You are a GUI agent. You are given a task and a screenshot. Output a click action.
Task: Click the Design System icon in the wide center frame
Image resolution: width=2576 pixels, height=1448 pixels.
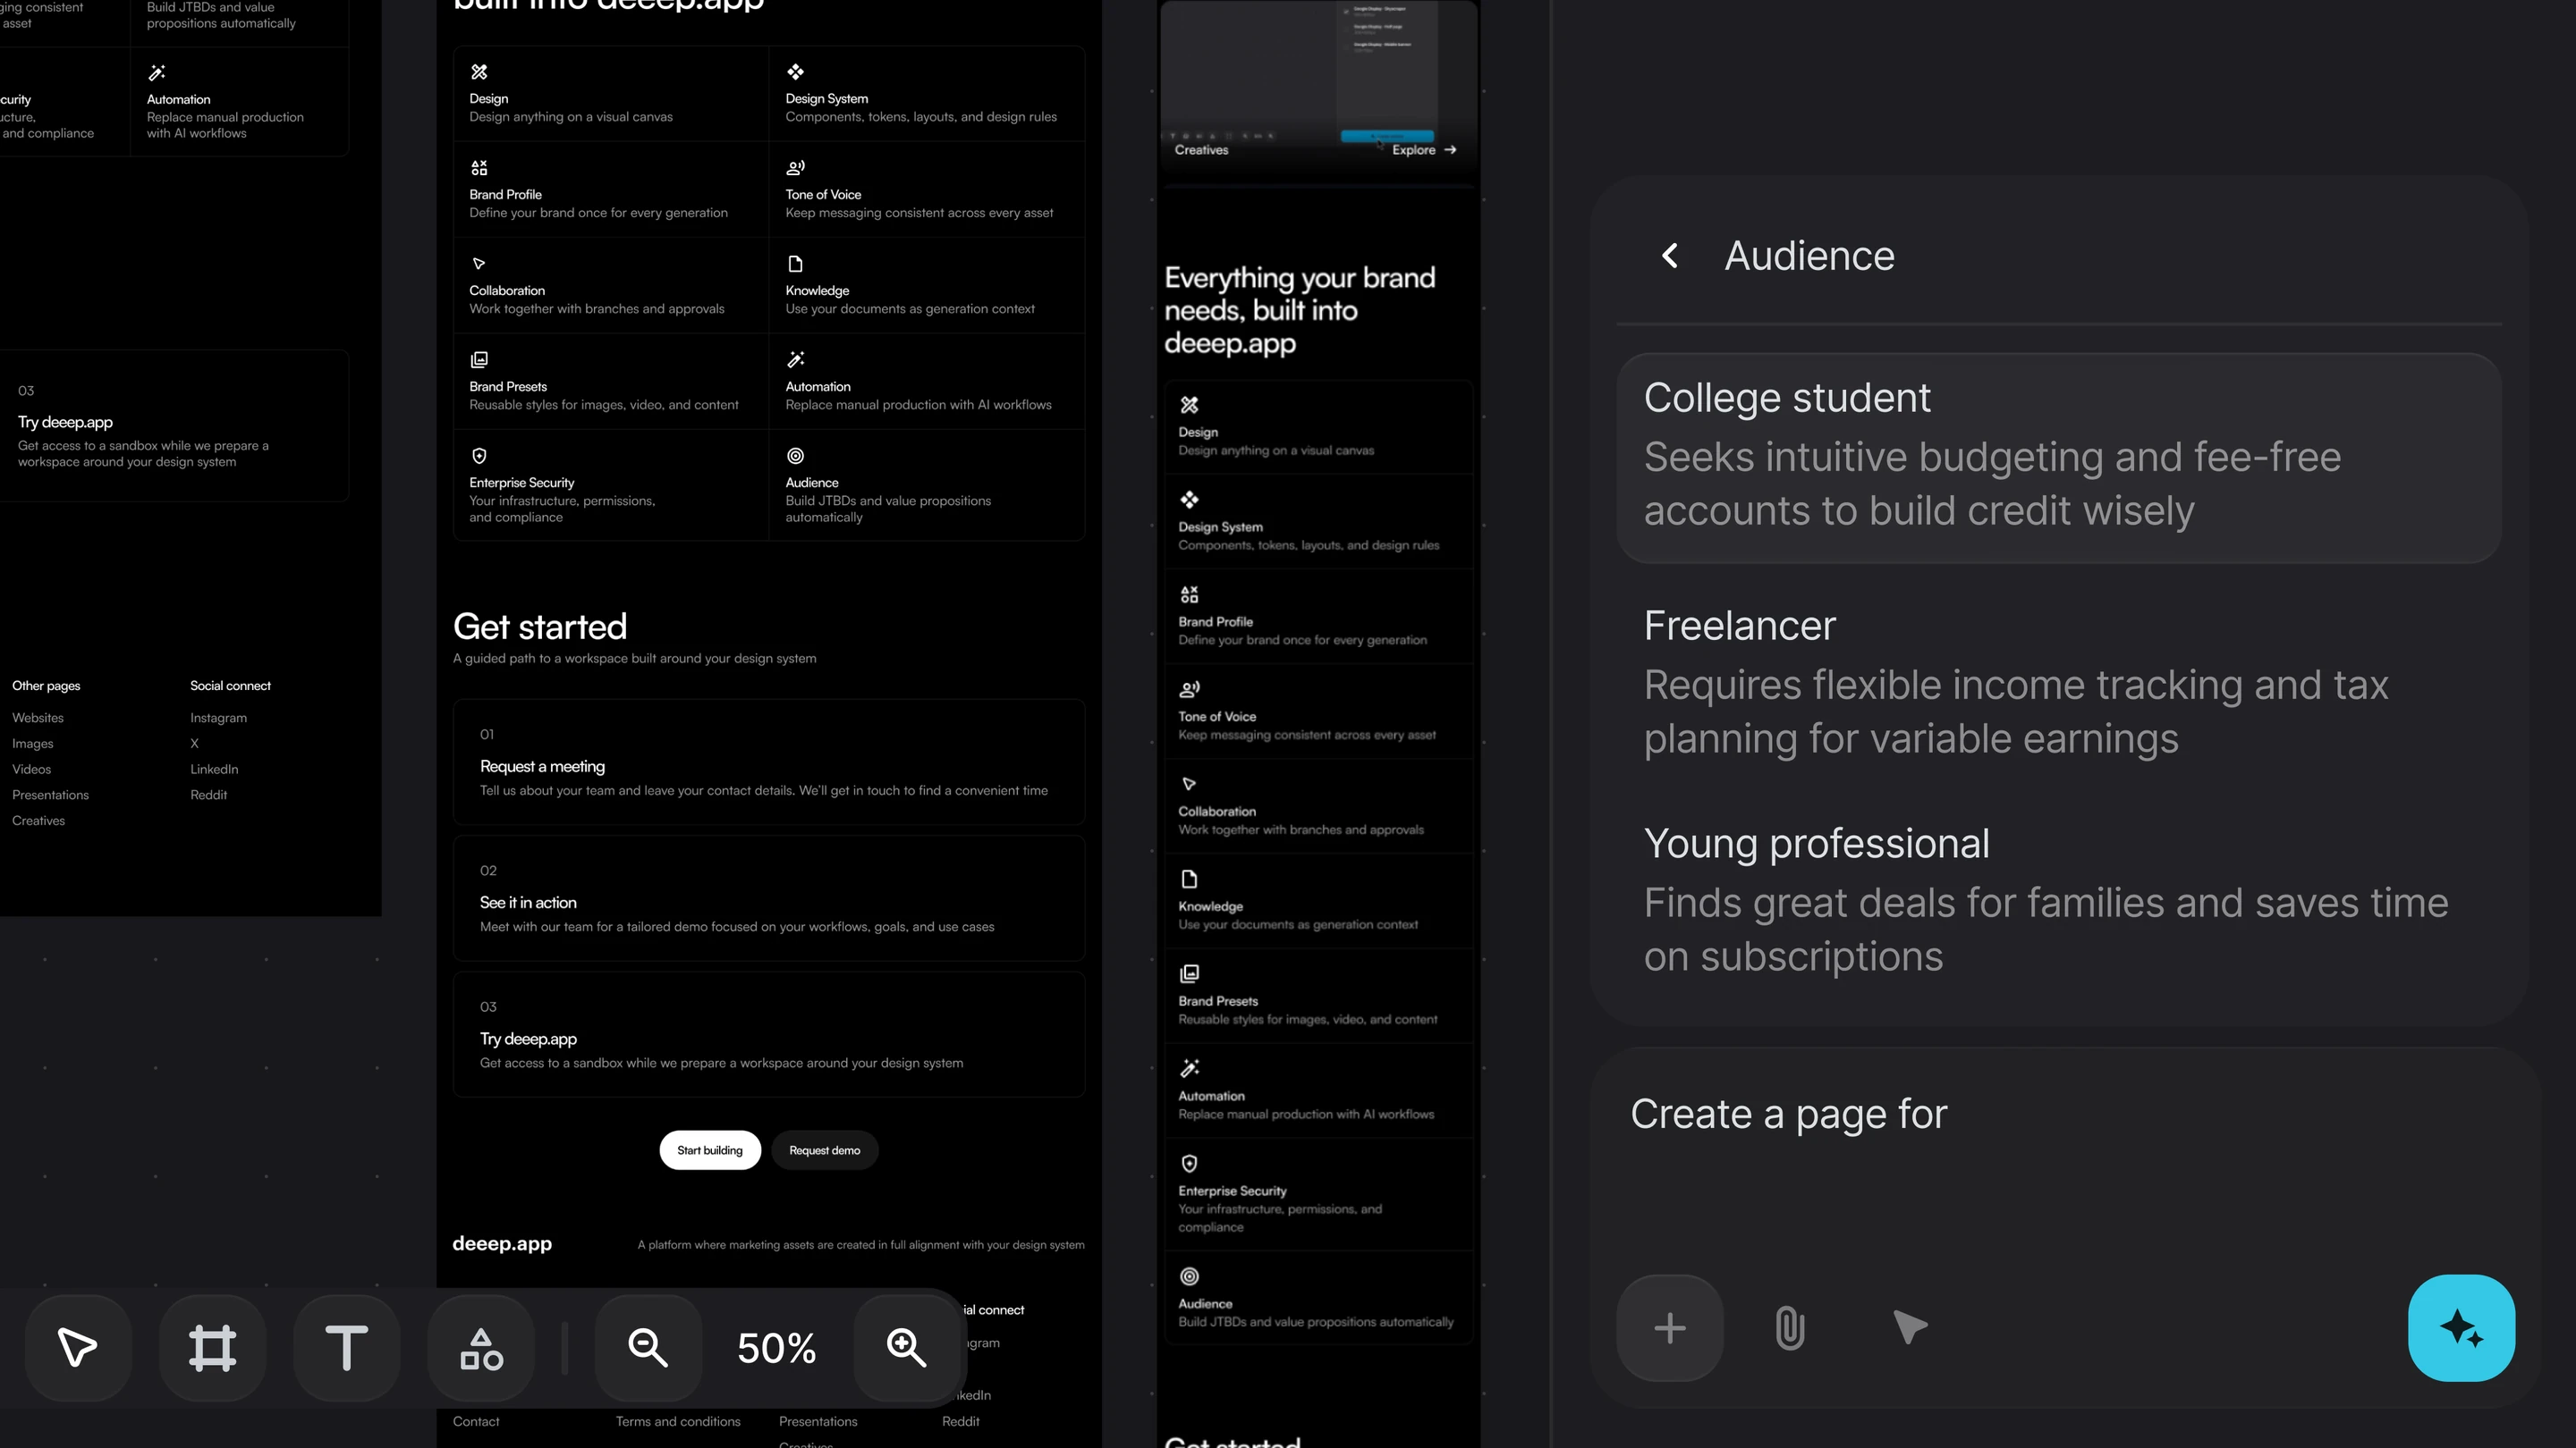tap(795, 72)
